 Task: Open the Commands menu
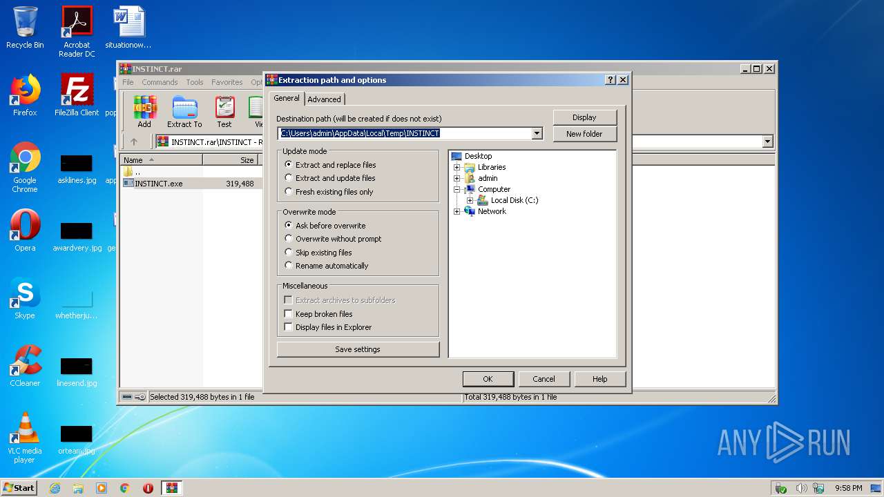tap(160, 82)
